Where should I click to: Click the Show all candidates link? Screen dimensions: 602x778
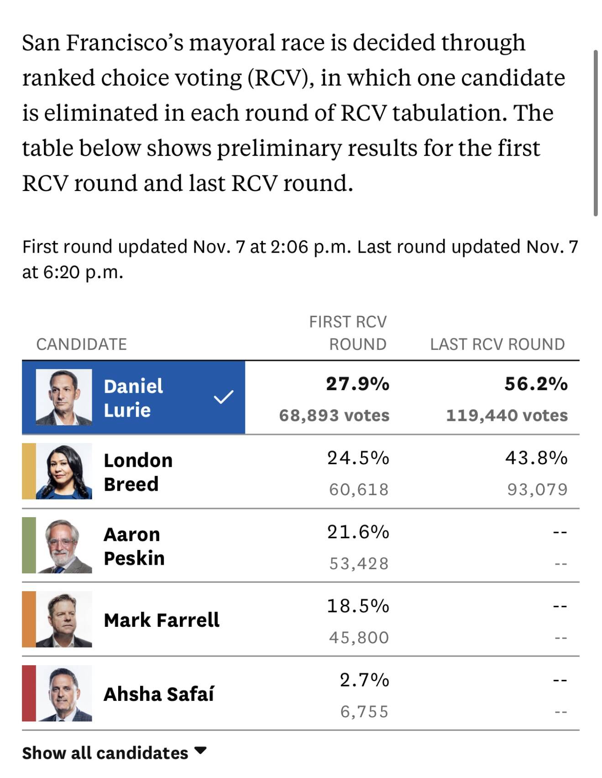[x=105, y=753]
